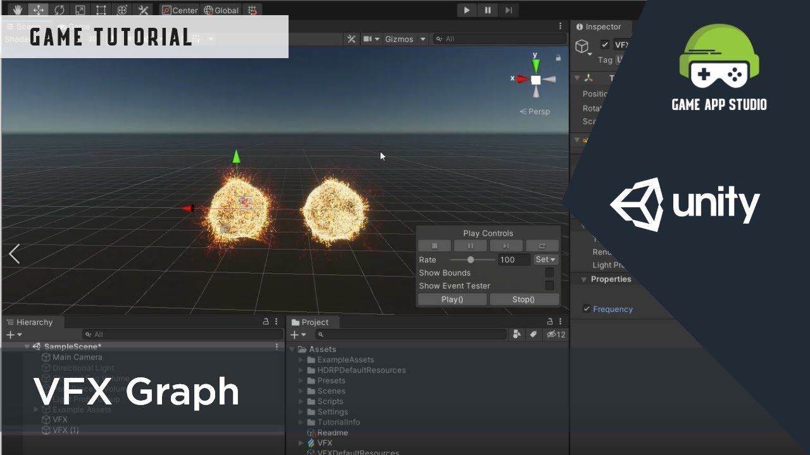The image size is (810, 455).
Task: Lock the Project panel
Action: click(550, 322)
